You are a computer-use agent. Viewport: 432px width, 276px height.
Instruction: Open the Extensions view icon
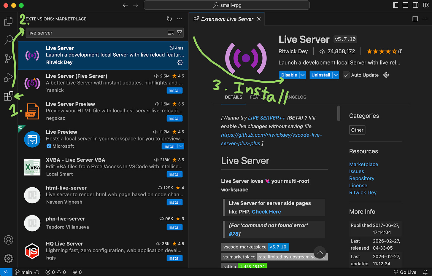(x=8, y=96)
